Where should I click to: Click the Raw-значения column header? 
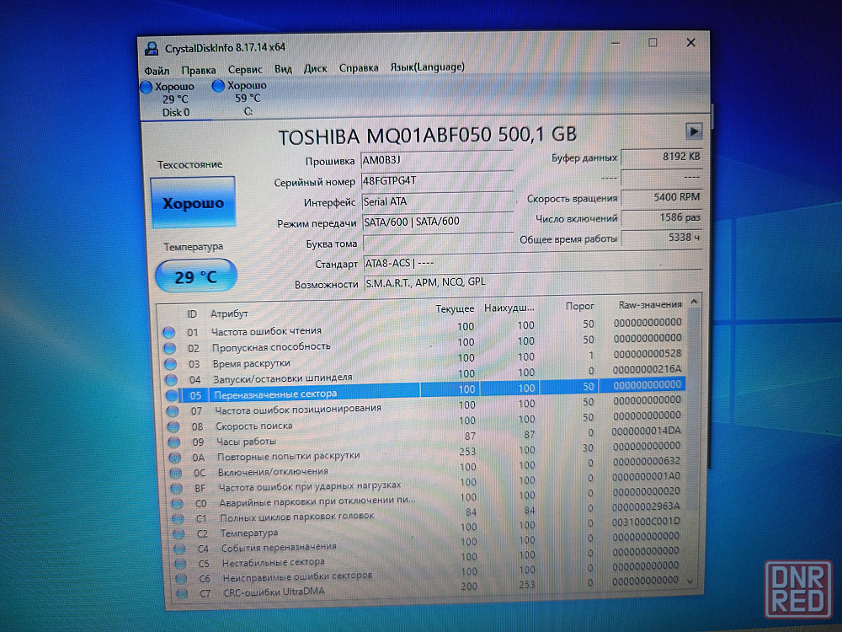click(x=650, y=305)
